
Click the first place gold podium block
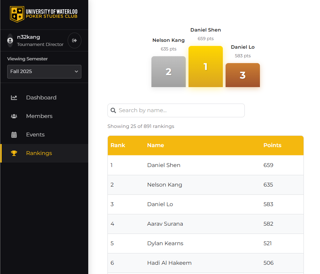tap(206, 67)
